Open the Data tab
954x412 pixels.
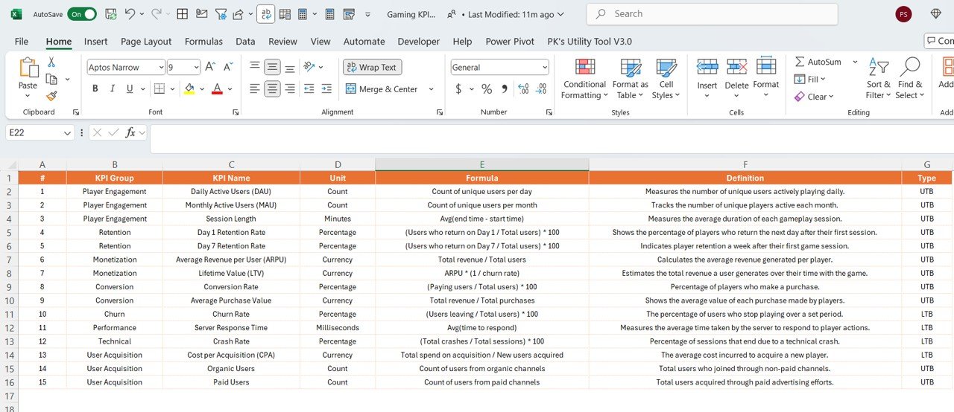[245, 42]
